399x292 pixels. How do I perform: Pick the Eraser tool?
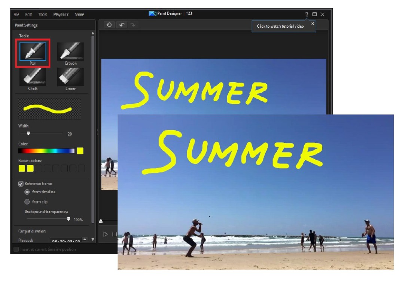[70, 77]
